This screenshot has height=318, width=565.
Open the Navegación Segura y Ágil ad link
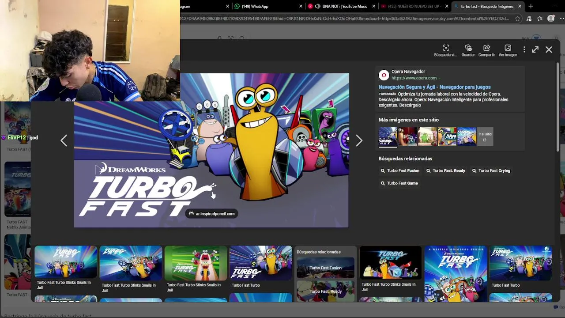pyautogui.click(x=434, y=87)
